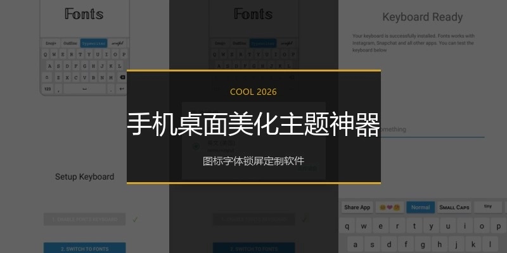Click the Keyboard Ready heading on the right screen

tap(422, 17)
